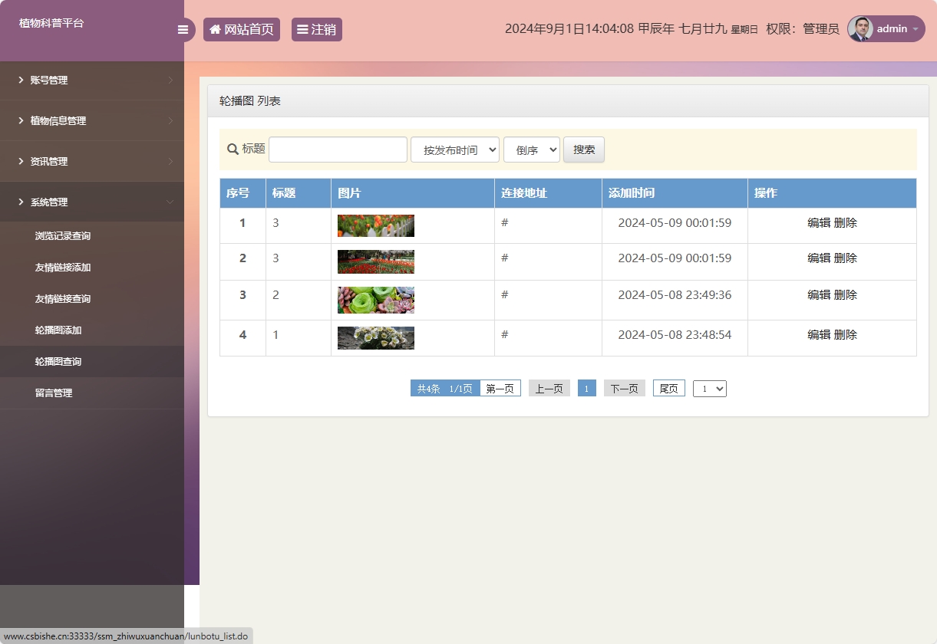Expand the 账号管理 sidebar menu
This screenshot has height=644, width=937.
pyautogui.click(x=92, y=80)
